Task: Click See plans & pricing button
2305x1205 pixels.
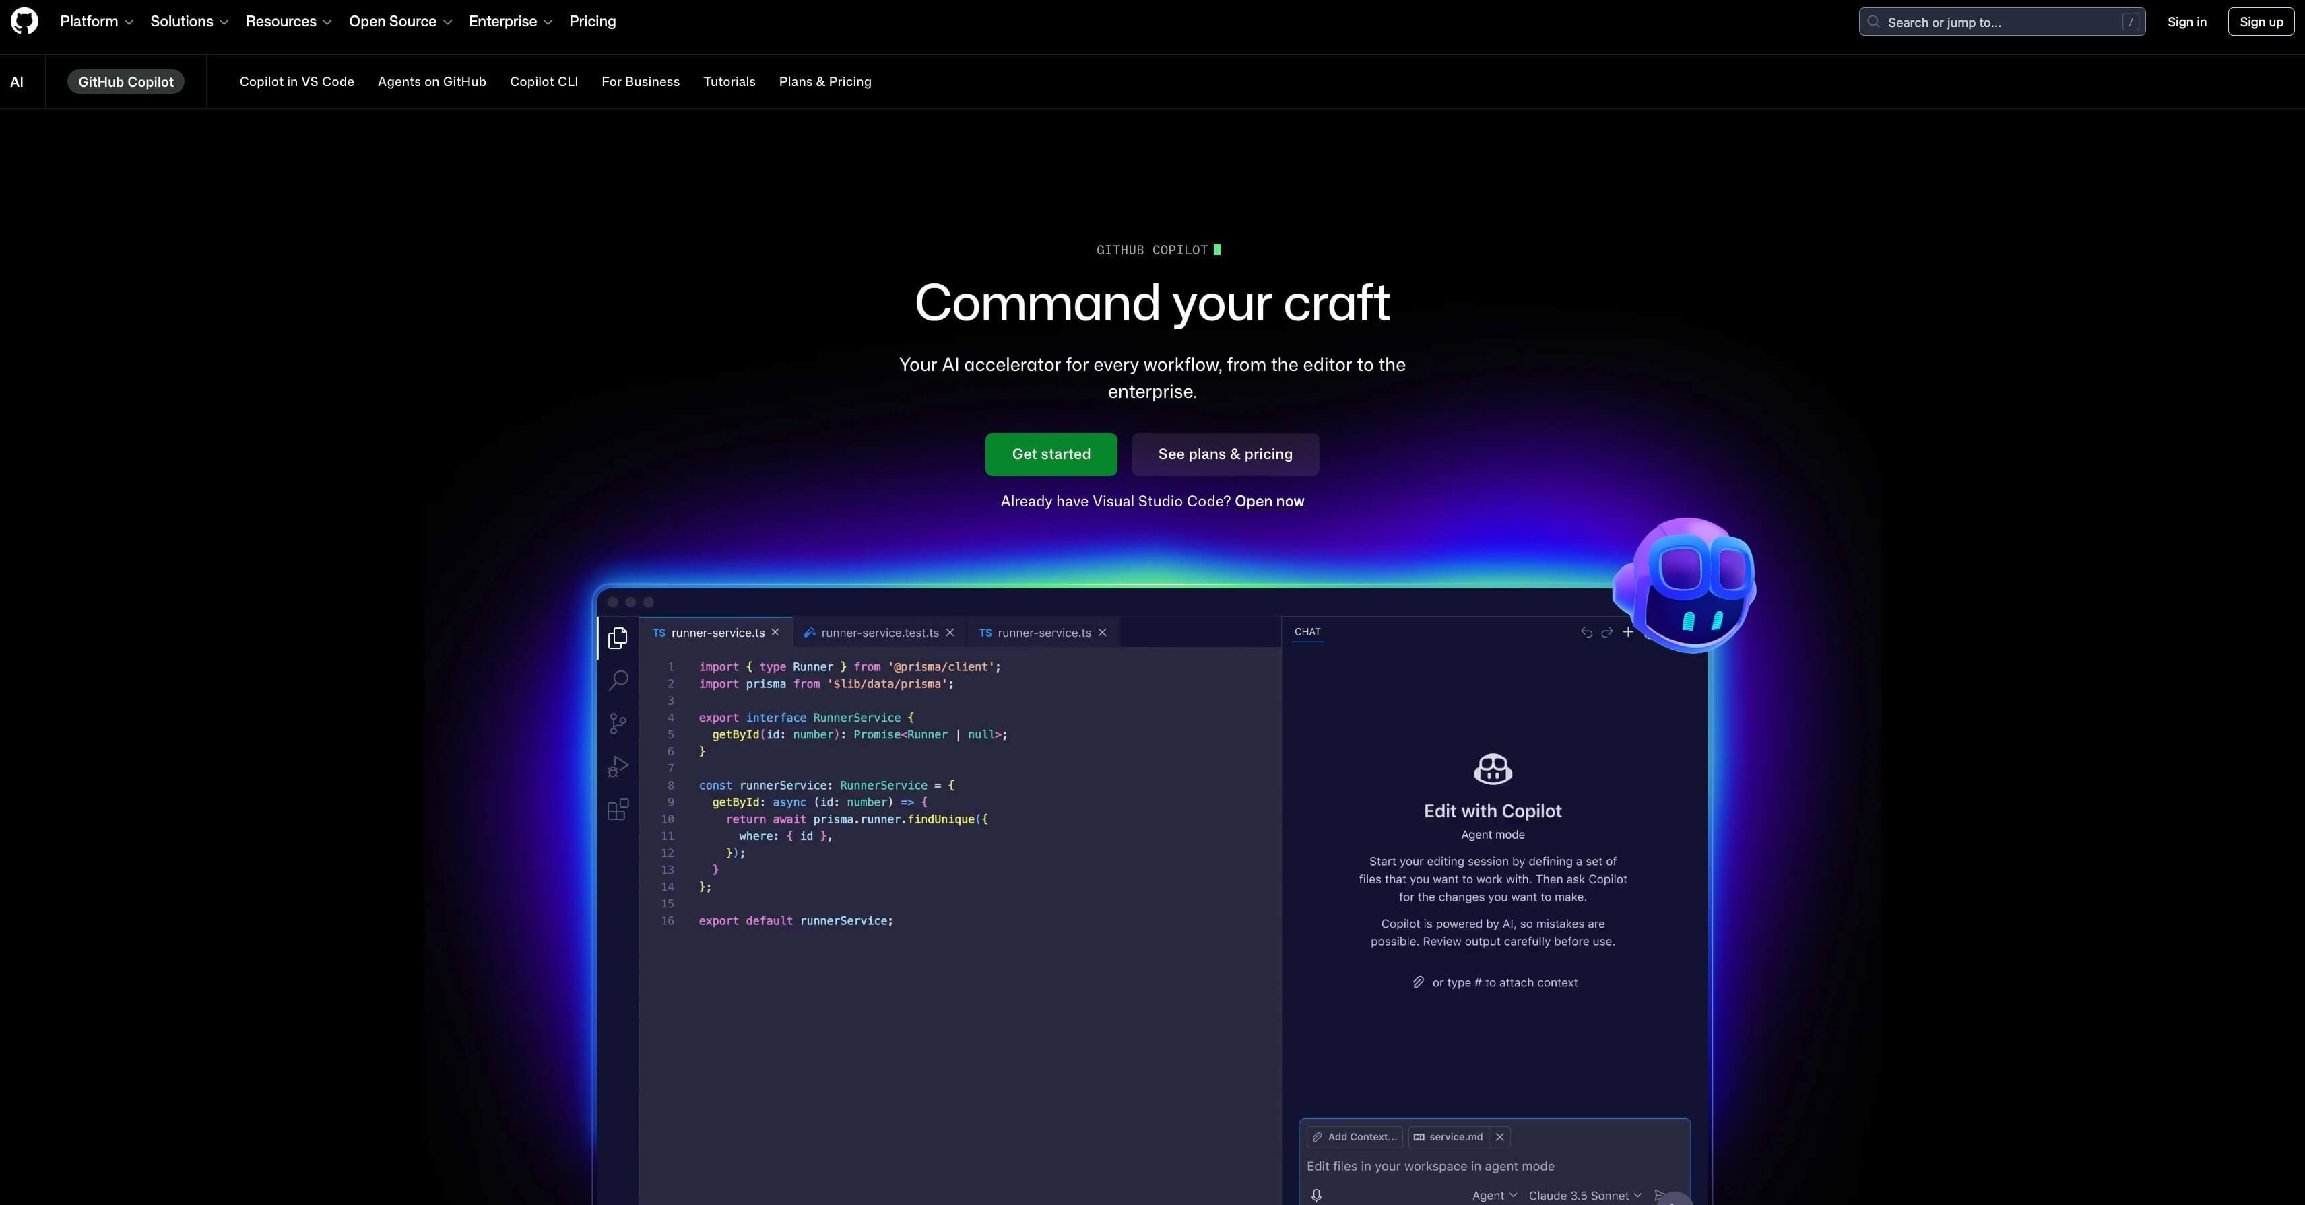Action: pyautogui.click(x=1225, y=454)
